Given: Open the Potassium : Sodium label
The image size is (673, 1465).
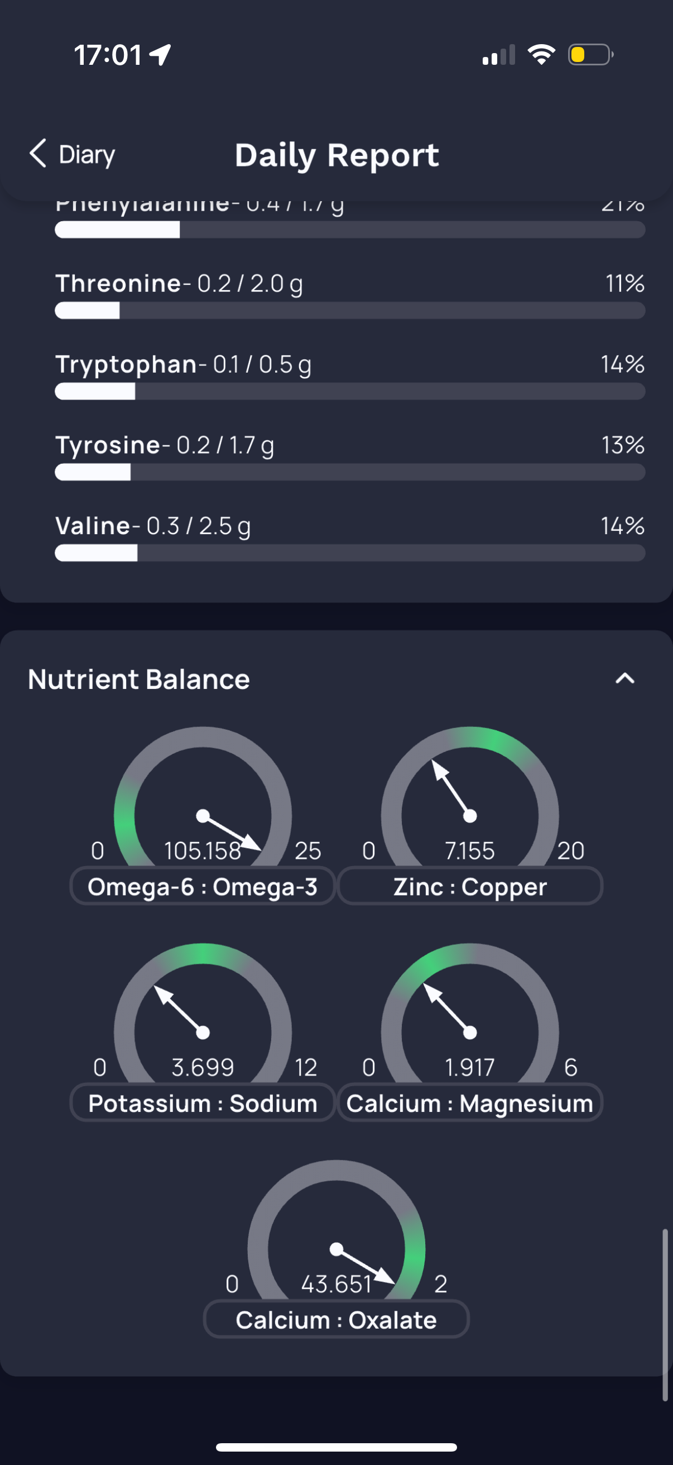Looking at the screenshot, I should pos(203,1103).
